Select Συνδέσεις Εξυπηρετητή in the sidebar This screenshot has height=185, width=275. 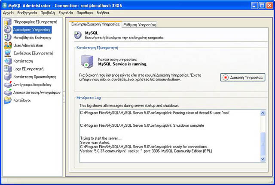click(33, 53)
